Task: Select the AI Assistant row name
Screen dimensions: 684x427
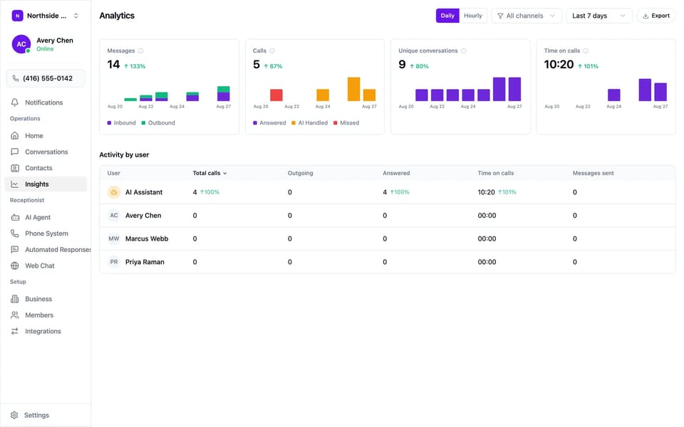Action: click(x=143, y=192)
